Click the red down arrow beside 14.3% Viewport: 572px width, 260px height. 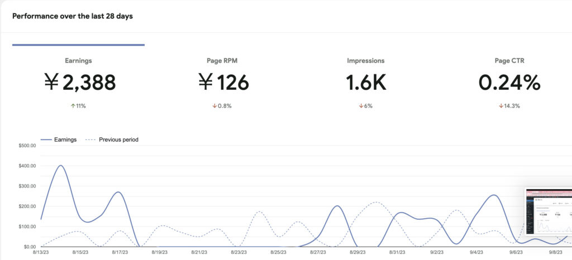click(501, 106)
